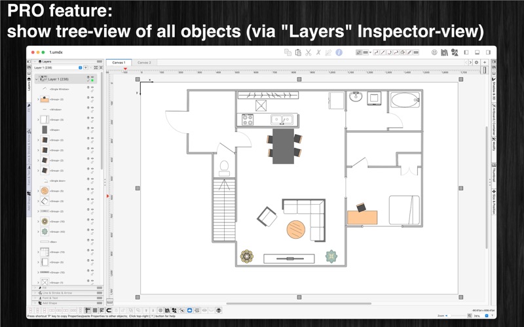524x327 pixels.
Task: Click the filled square icon in bottom toolbar
Action: 95,310
